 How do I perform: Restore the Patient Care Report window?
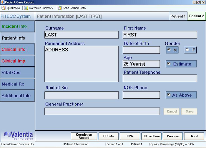[199, 2]
